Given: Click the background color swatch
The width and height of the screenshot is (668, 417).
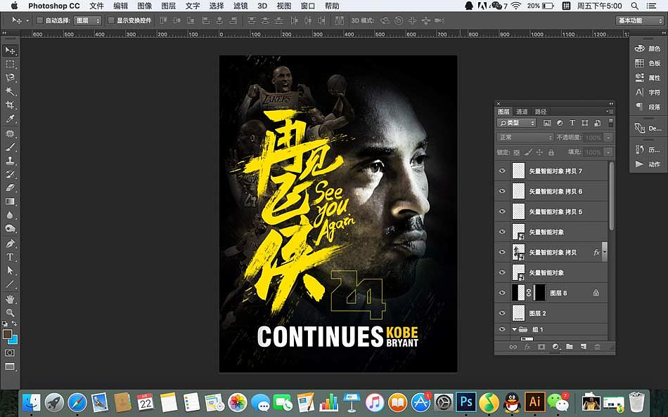Looking at the screenshot, I should 14,340.
